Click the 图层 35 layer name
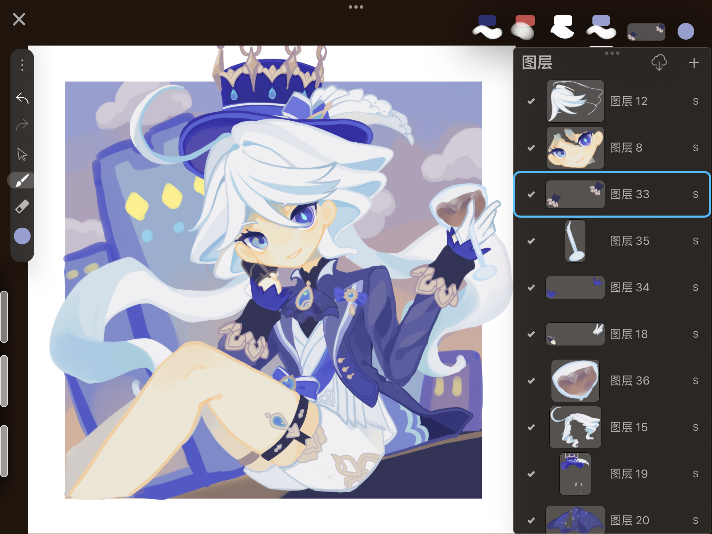 pyautogui.click(x=630, y=241)
